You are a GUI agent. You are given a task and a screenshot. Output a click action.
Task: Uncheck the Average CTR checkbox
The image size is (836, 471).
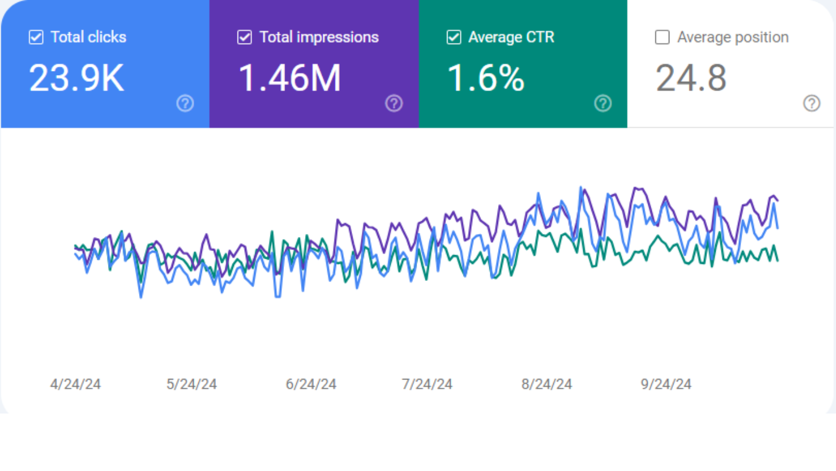pyautogui.click(x=453, y=38)
